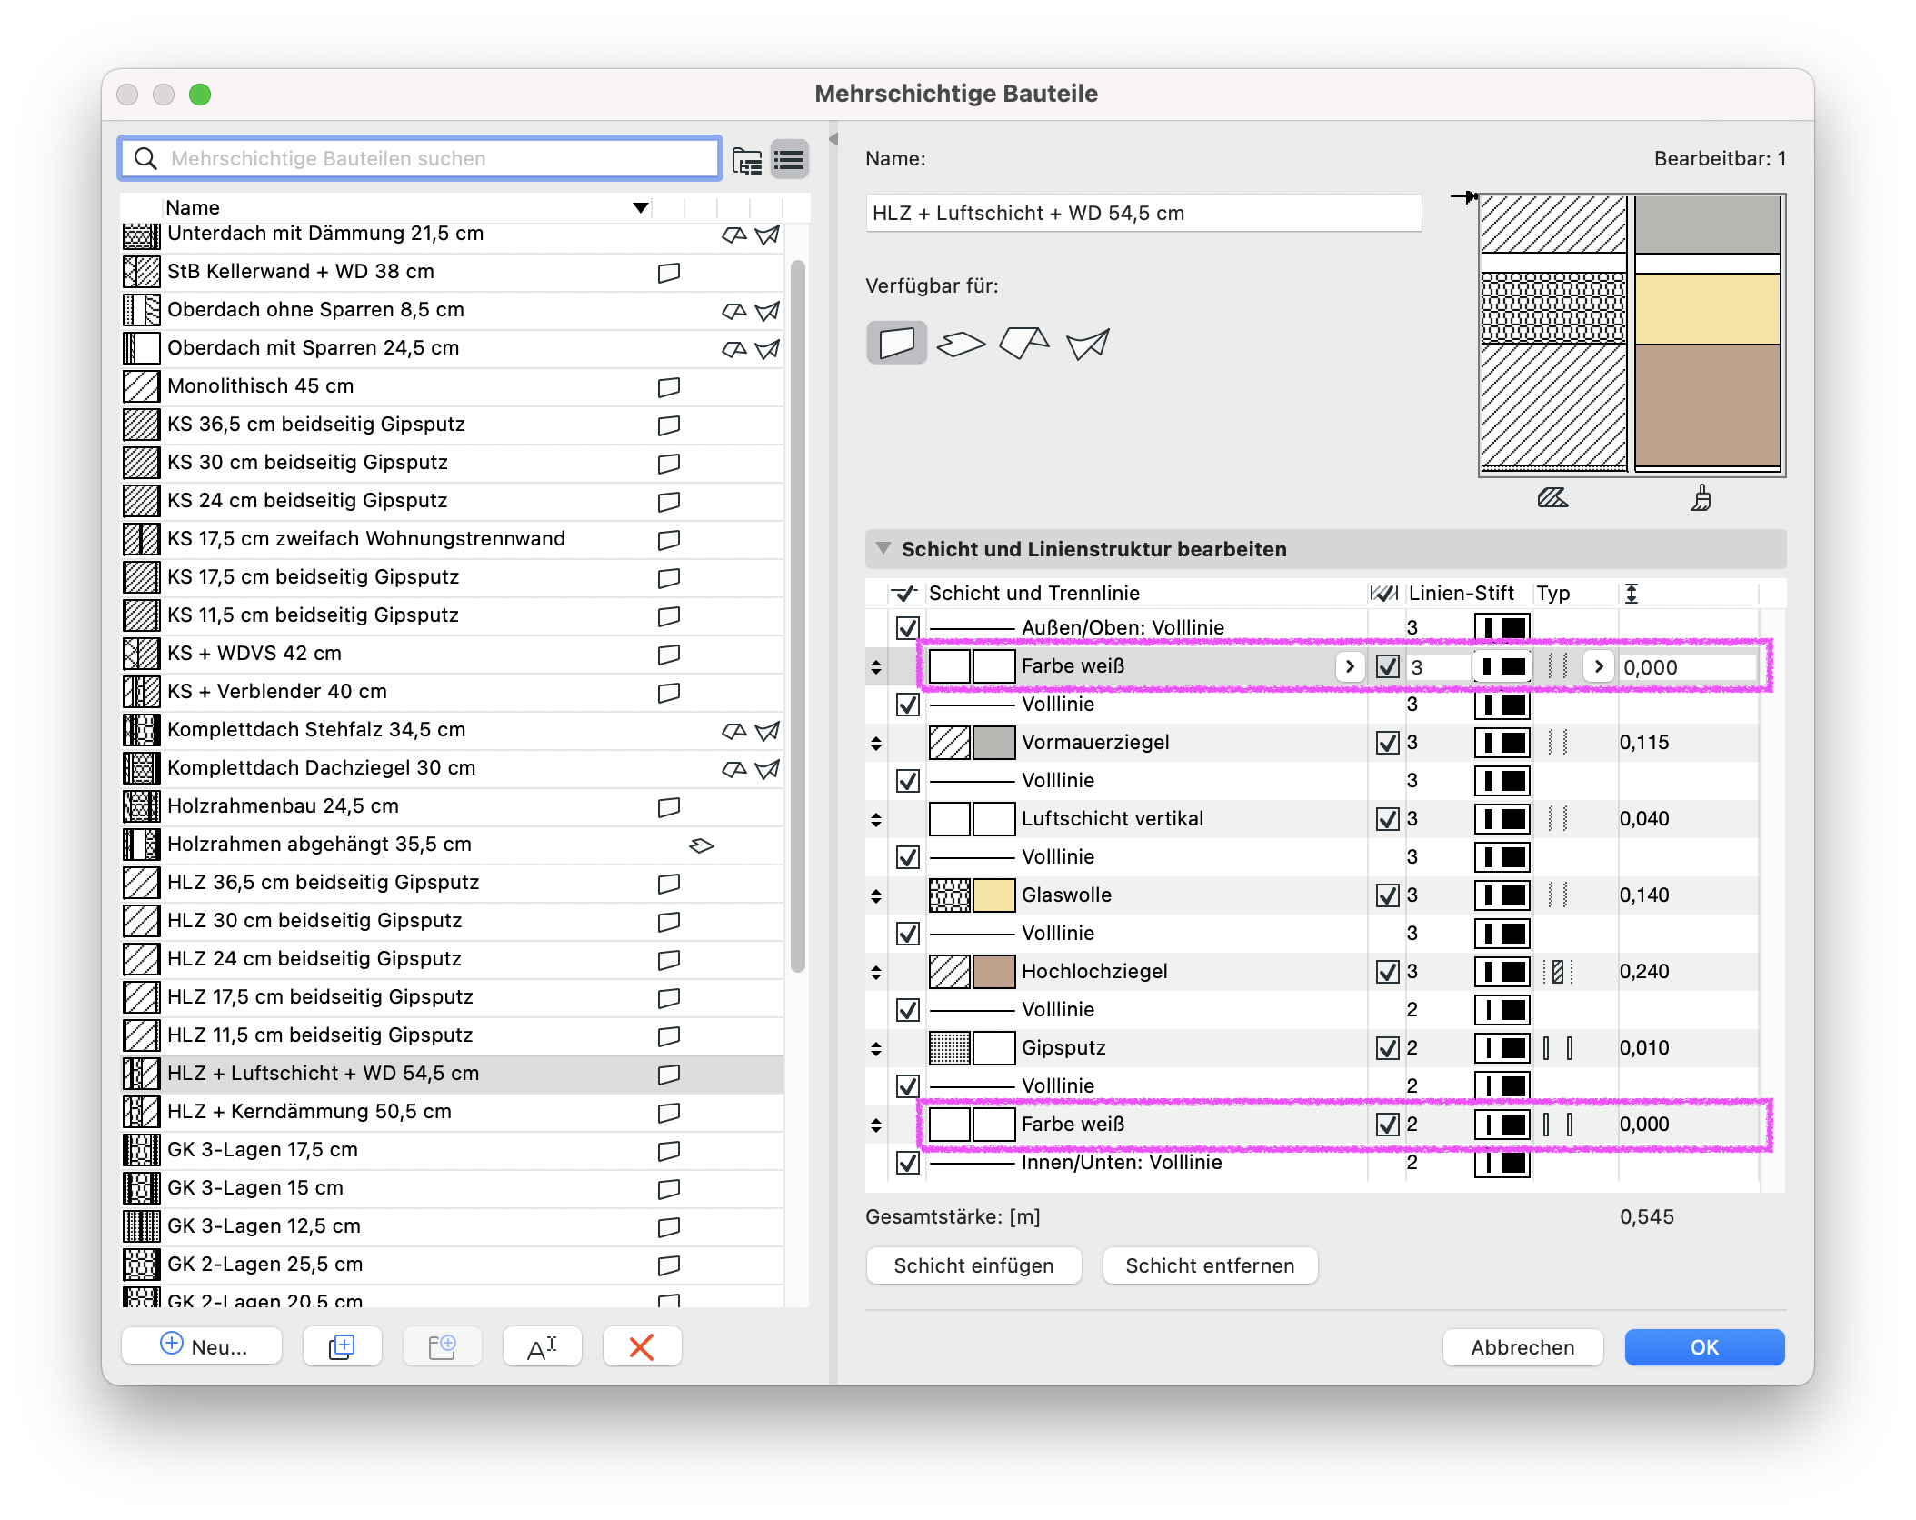1916x1520 pixels.
Task: Click the folder view icon beside search
Action: 747,160
